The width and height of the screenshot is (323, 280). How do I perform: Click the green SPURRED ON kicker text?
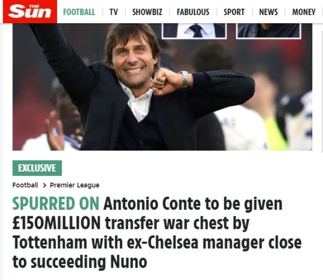pyautogui.click(x=56, y=204)
